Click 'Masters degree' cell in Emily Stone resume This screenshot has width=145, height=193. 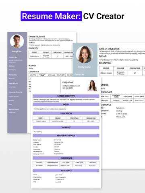coord(106,73)
